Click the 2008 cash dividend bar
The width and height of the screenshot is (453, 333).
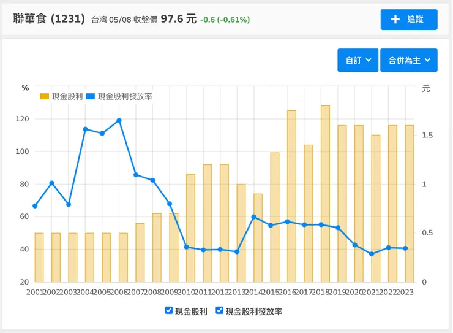tap(157, 248)
